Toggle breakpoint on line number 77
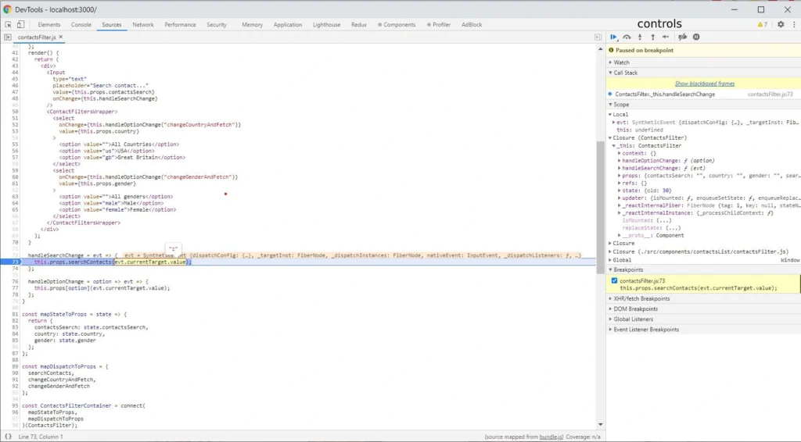Image resolution: width=801 pixels, height=442 pixels. coord(15,288)
